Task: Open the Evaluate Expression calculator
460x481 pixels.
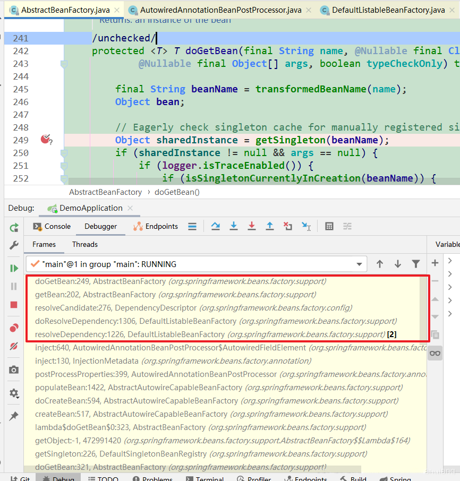Action: 329,226
